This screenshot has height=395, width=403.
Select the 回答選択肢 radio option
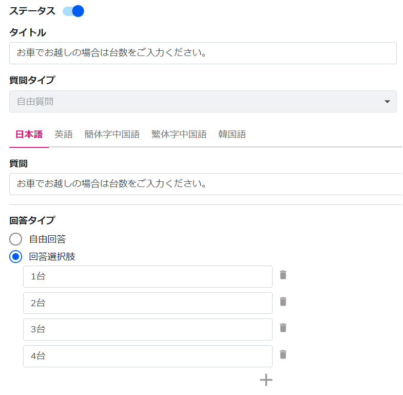(x=16, y=257)
